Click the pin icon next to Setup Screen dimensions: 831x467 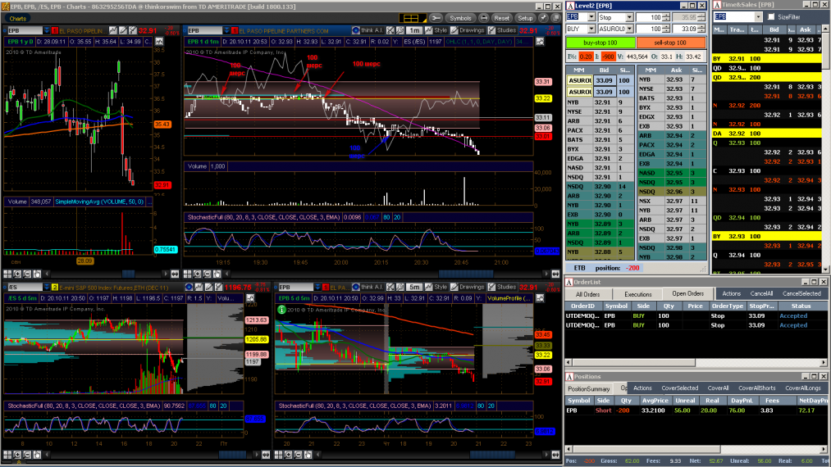pyautogui.click(x=543, y=18)
